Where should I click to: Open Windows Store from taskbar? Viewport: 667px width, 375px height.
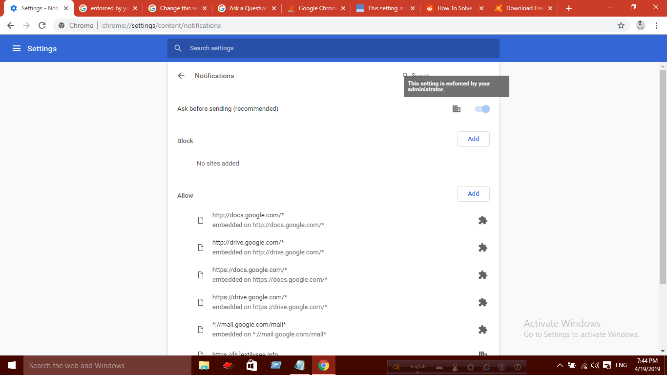[x=251, y=365]
